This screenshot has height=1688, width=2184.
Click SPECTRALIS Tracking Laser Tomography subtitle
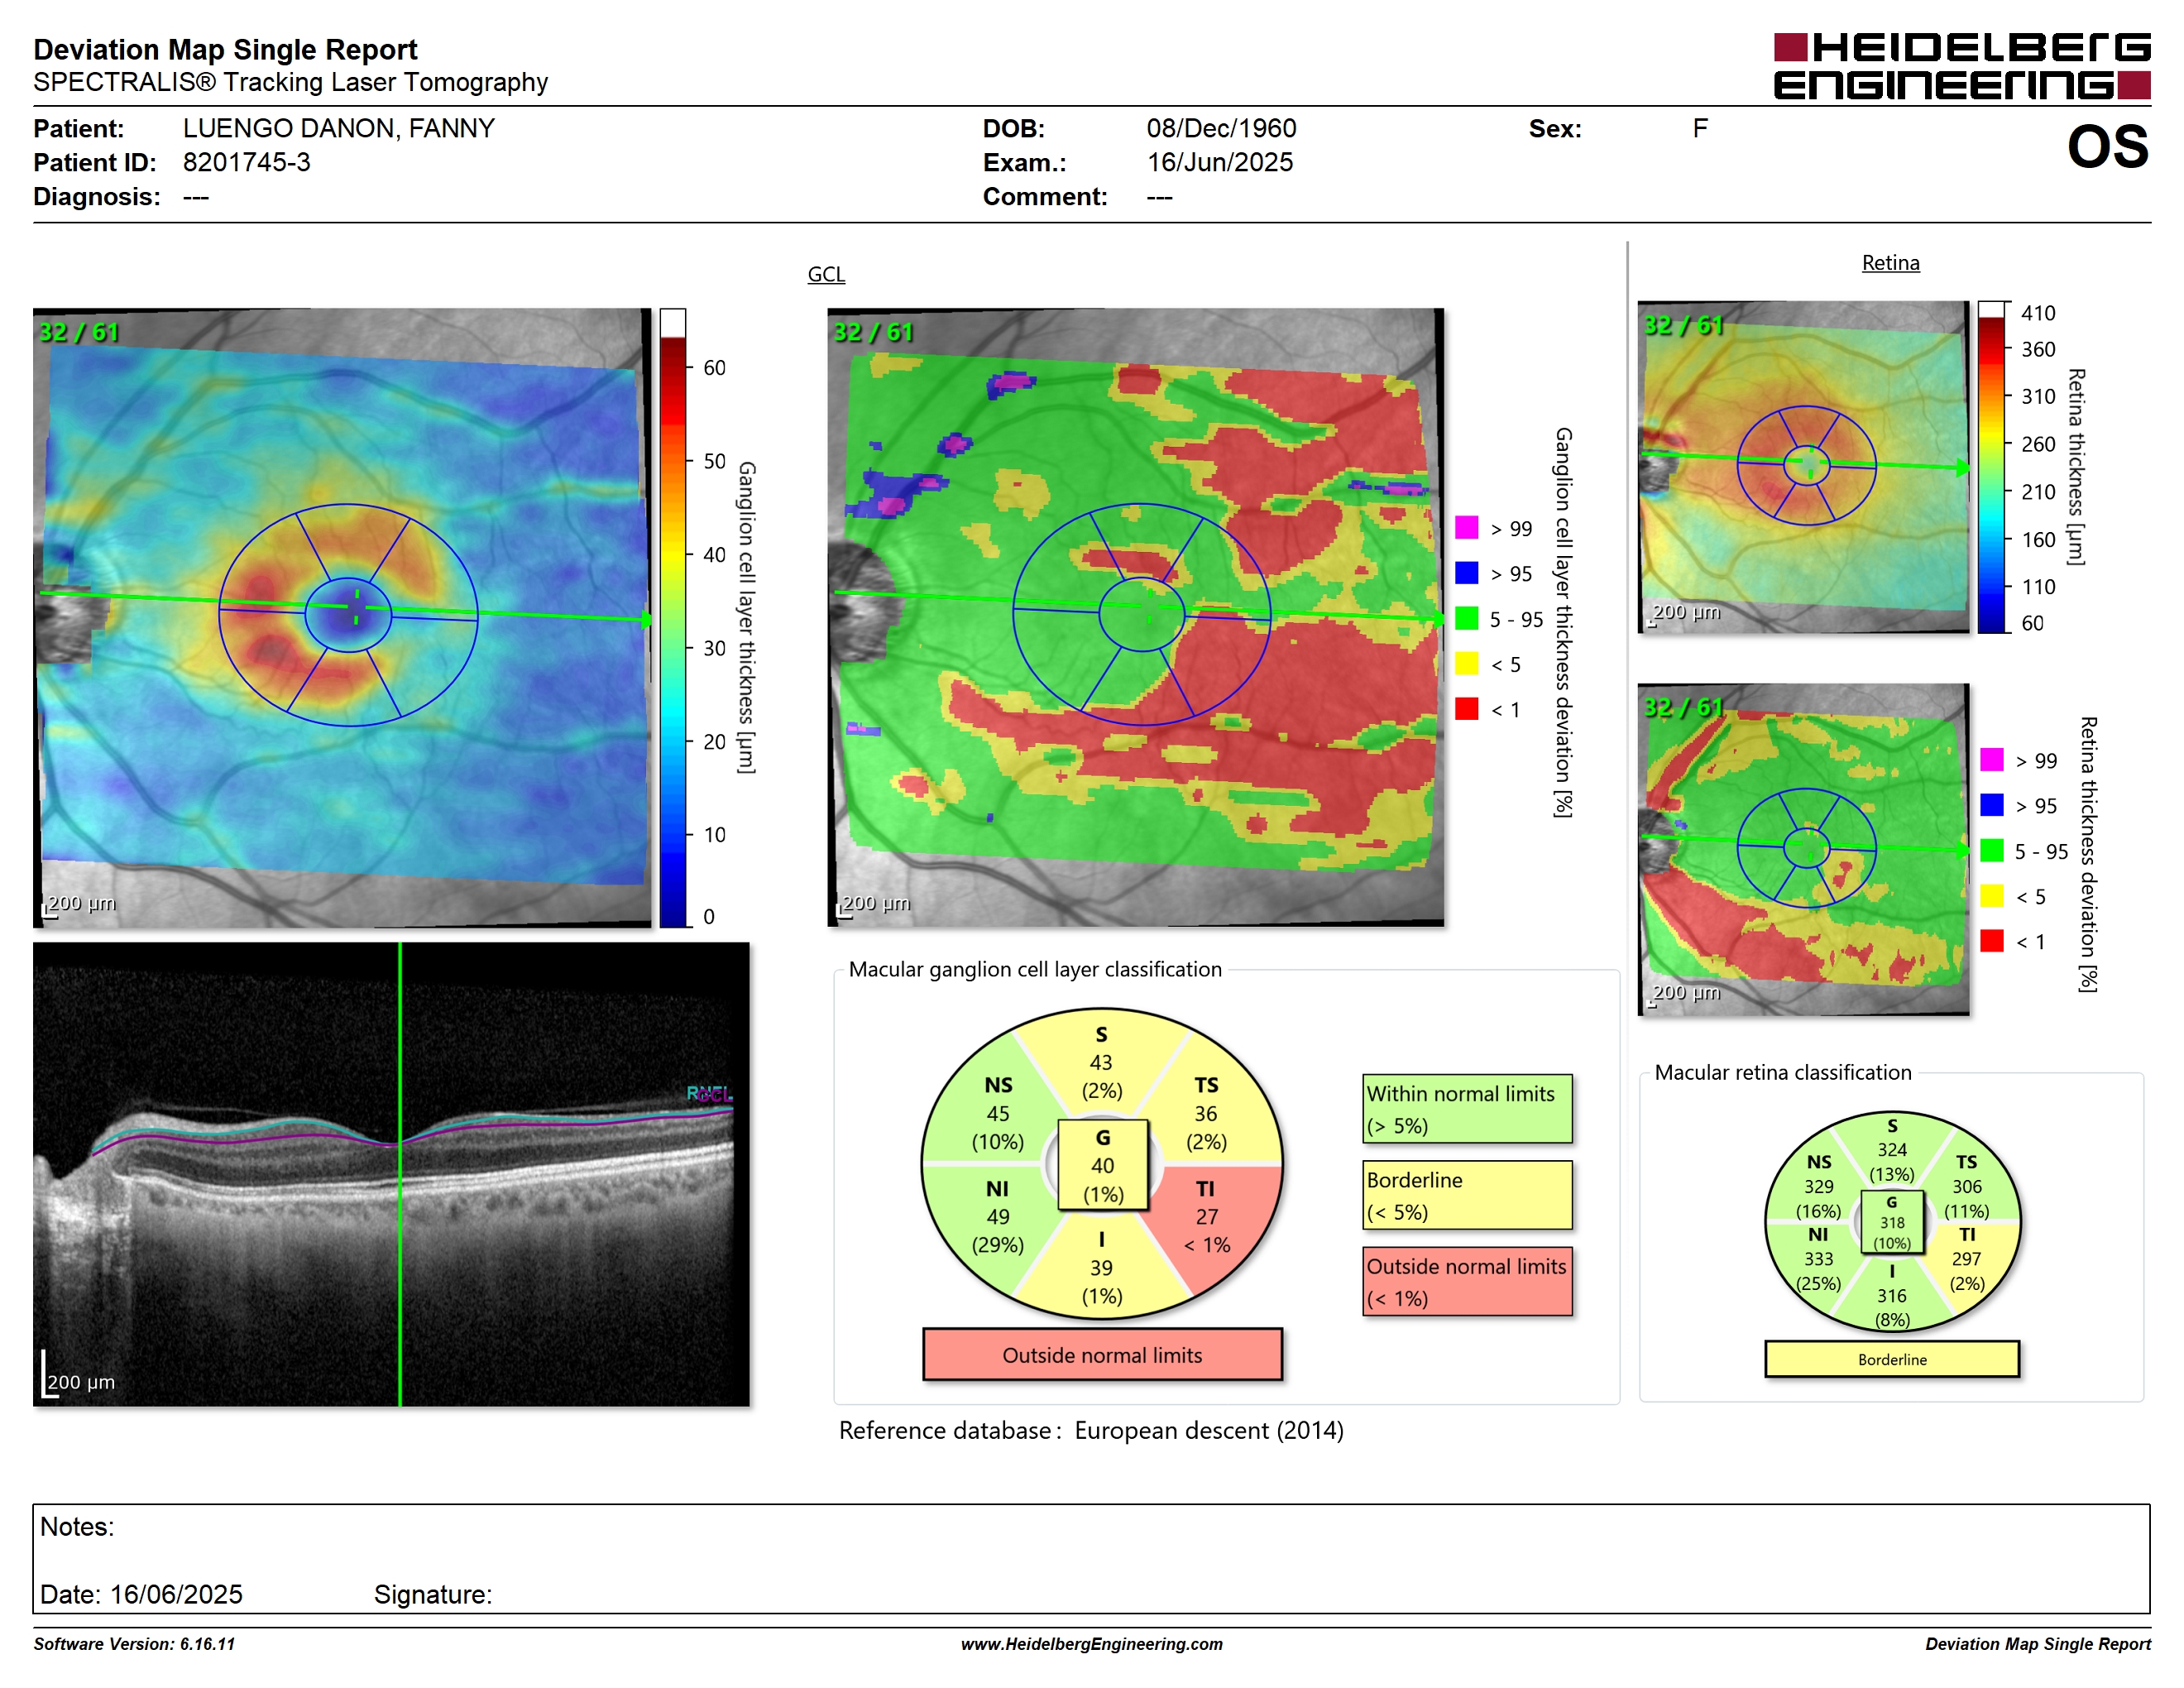pyautogui.click(x=290, y=82)
